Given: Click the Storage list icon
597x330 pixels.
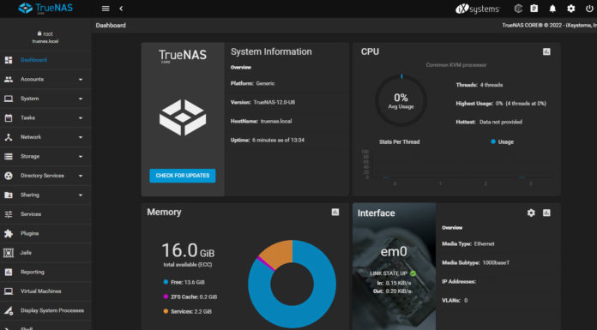Looking at the screenshot, I should pos(9,157).
